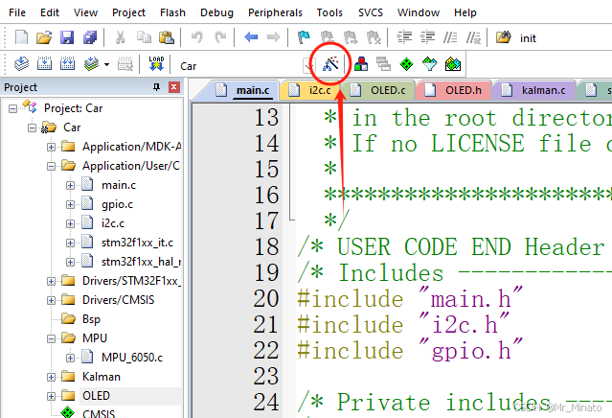Image resolution: width=612 pixels, height=418 pixels.
Task: Click the Rebuild all icon
Action: click(x=68, y=63)
